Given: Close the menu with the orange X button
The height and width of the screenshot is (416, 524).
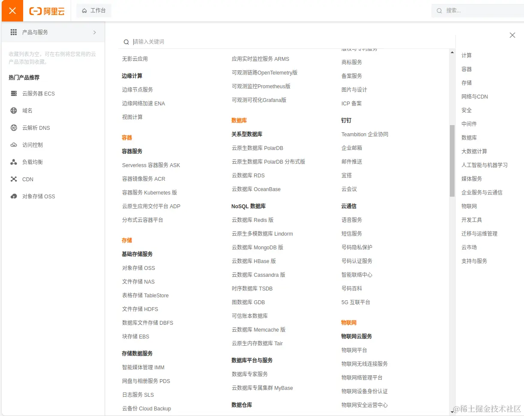Looking at the screenshot, I should point(12,11).
